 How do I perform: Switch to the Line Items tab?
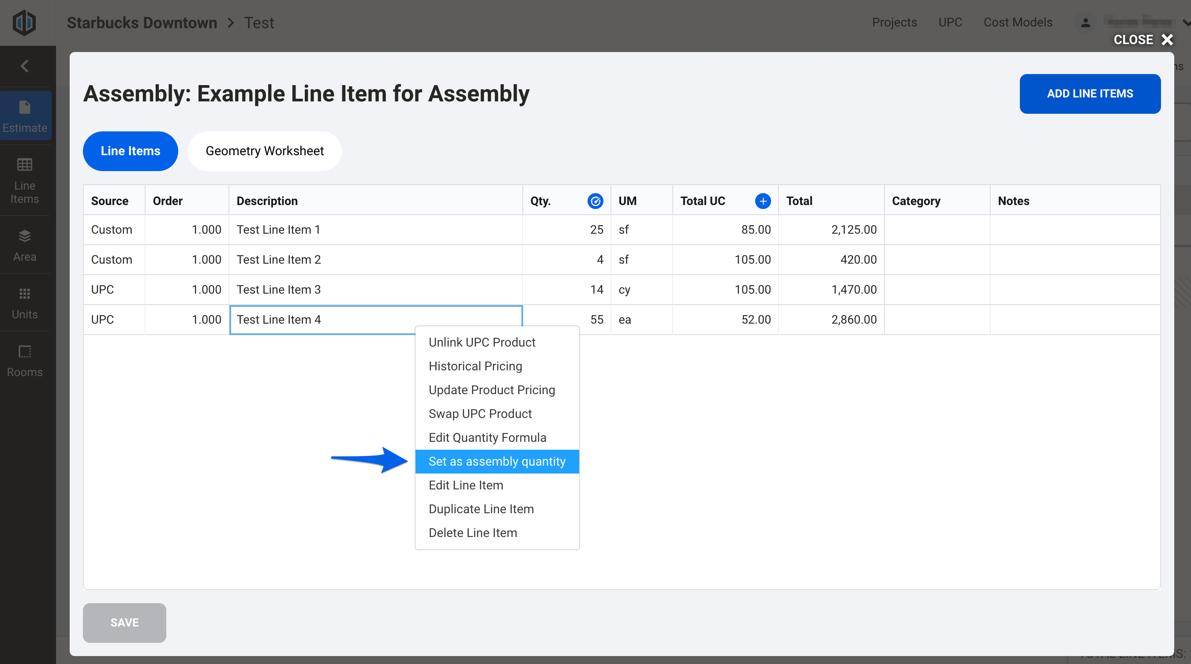[131, 151]
